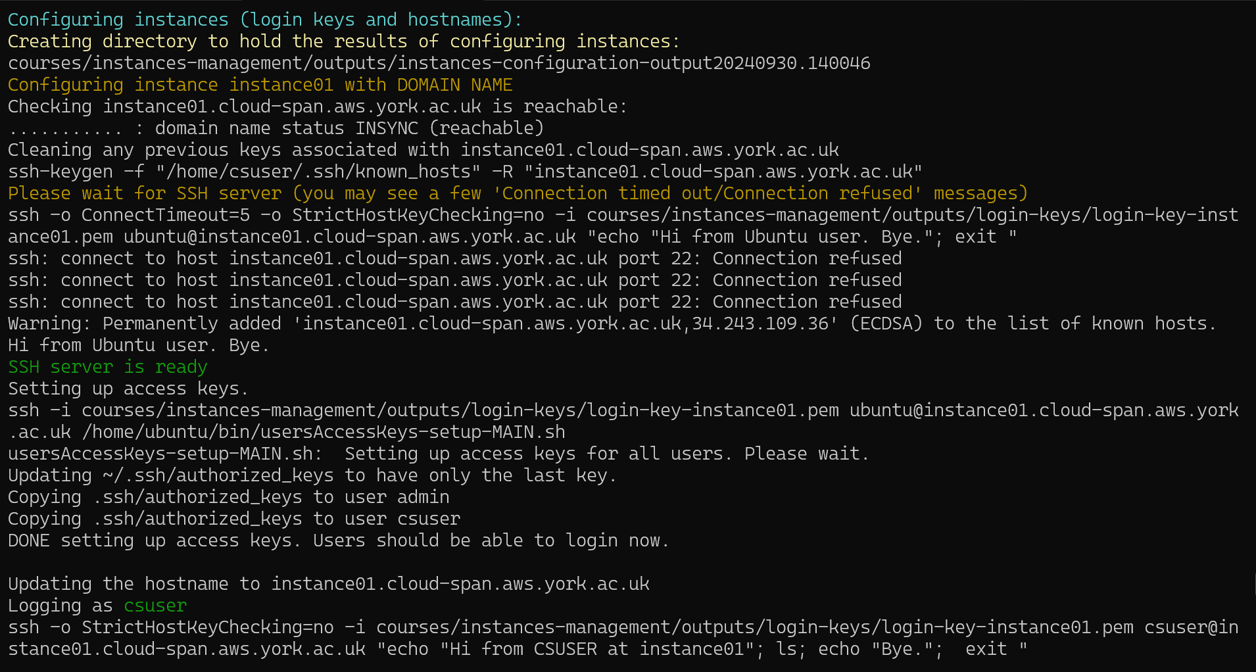Click the second 'Connection refused' line
This screenshot has width=1256, height=672.
click(454, 280)
